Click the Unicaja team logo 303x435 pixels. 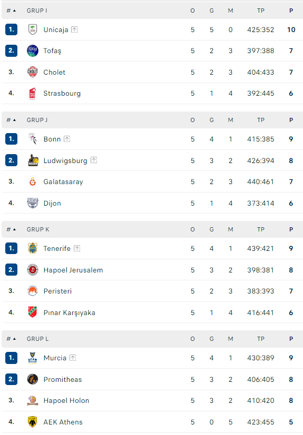[x=33, y=29]
